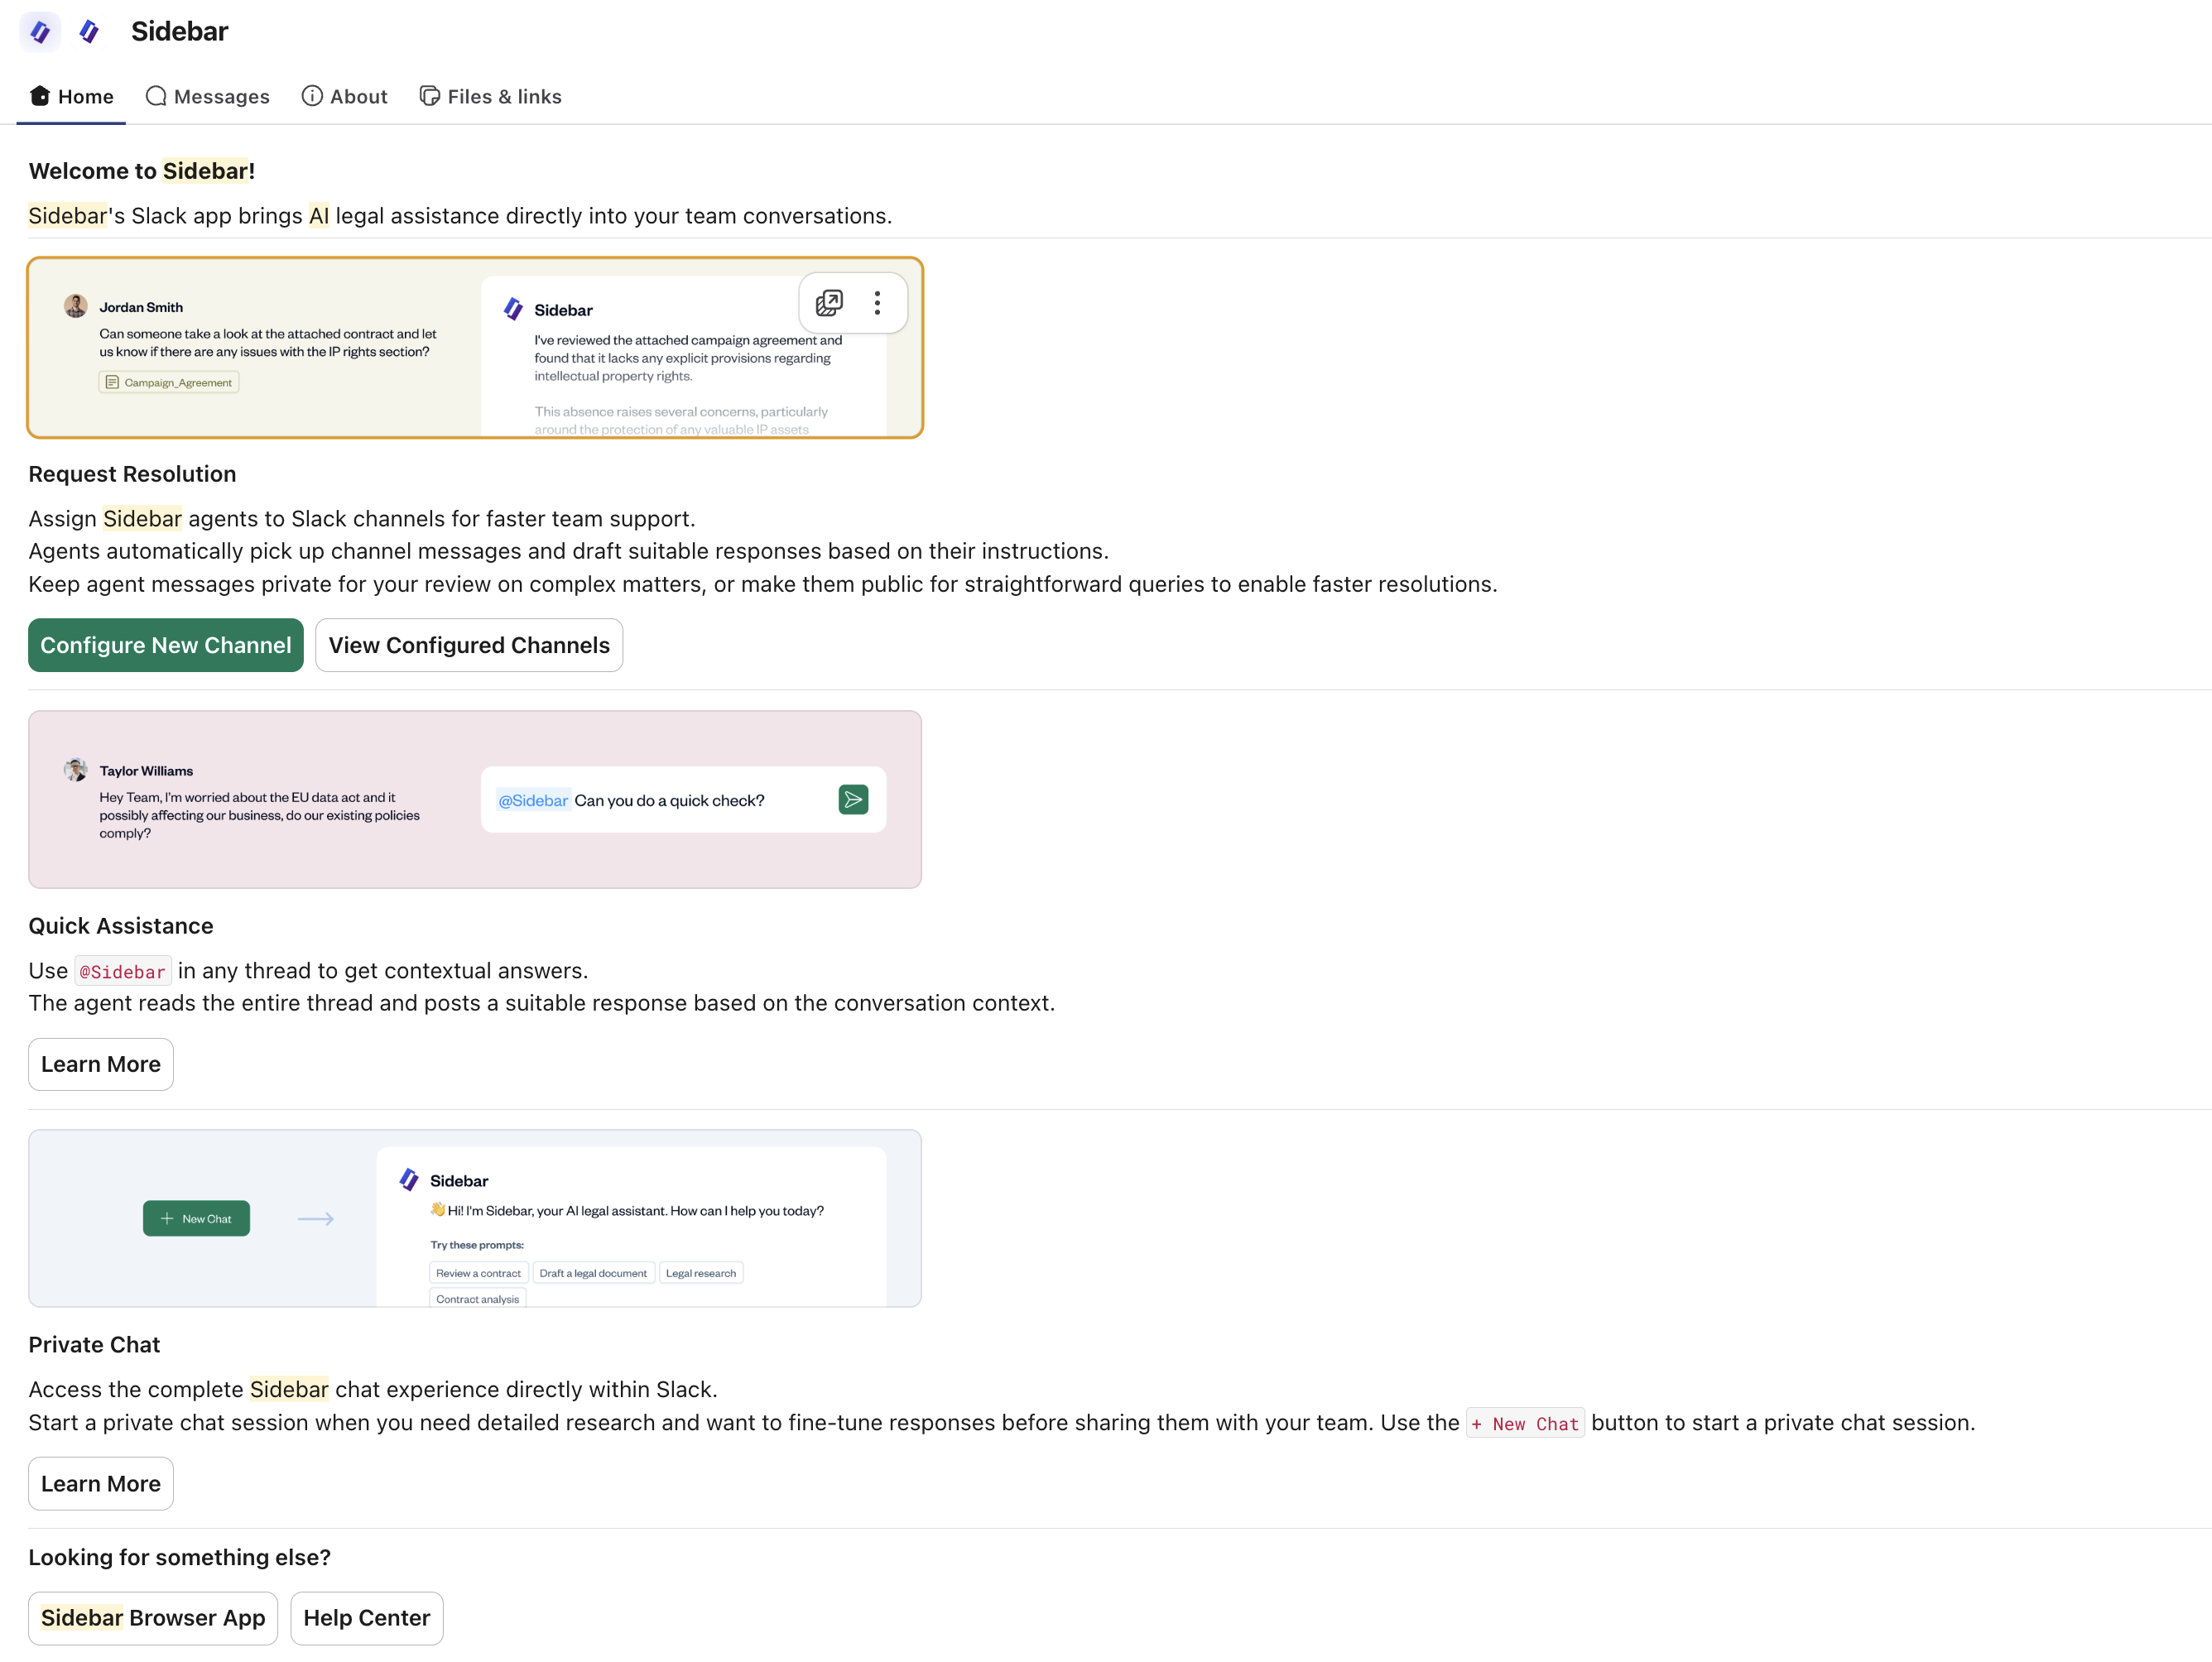Open the Messages tab

pyautogui.click(x=208, y=97)
